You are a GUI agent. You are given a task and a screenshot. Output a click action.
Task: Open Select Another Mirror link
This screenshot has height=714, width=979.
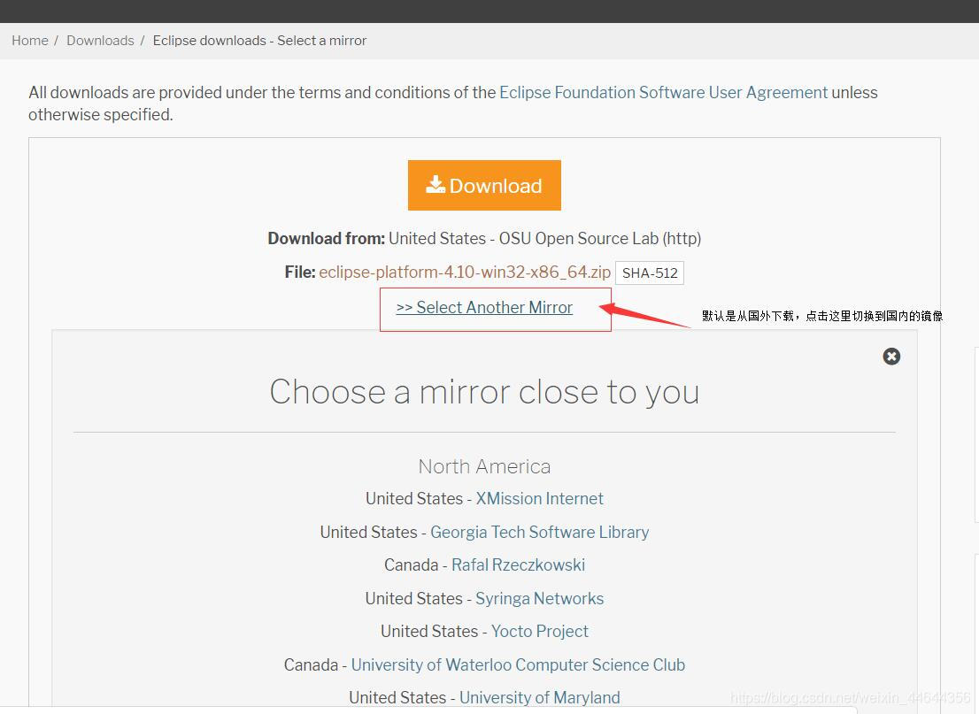click(x=484, y=308)
